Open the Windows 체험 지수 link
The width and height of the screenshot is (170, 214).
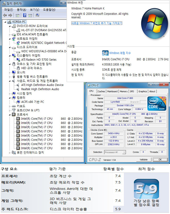tap(120, 53)
